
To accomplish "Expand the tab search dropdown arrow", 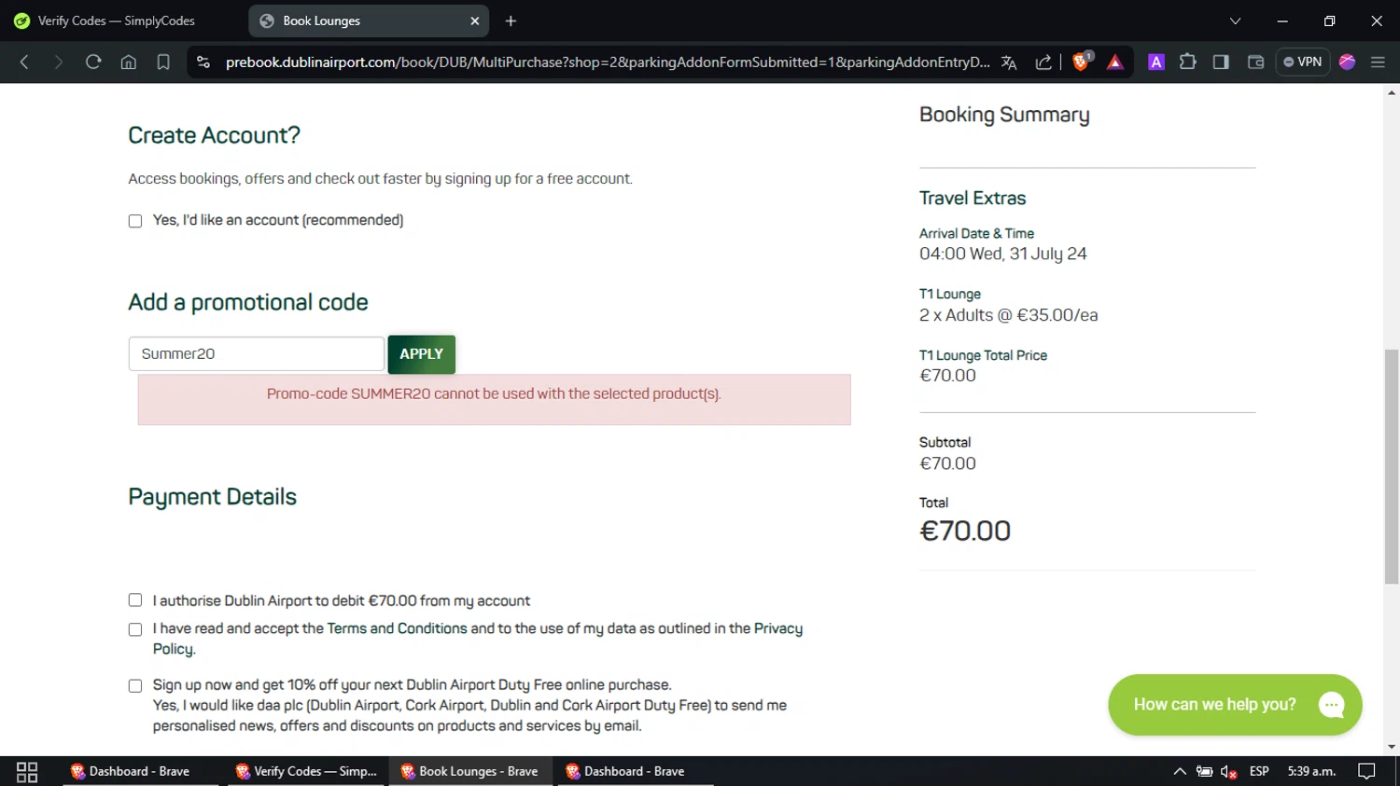I will pyautogui.click(x=1235, y=21).
